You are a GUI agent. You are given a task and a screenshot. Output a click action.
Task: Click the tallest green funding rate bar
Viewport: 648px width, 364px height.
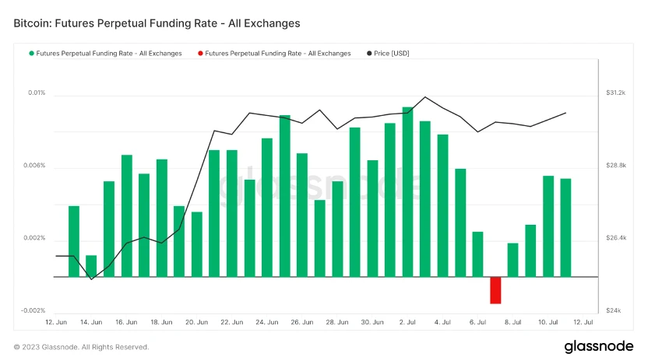[407, 191]
